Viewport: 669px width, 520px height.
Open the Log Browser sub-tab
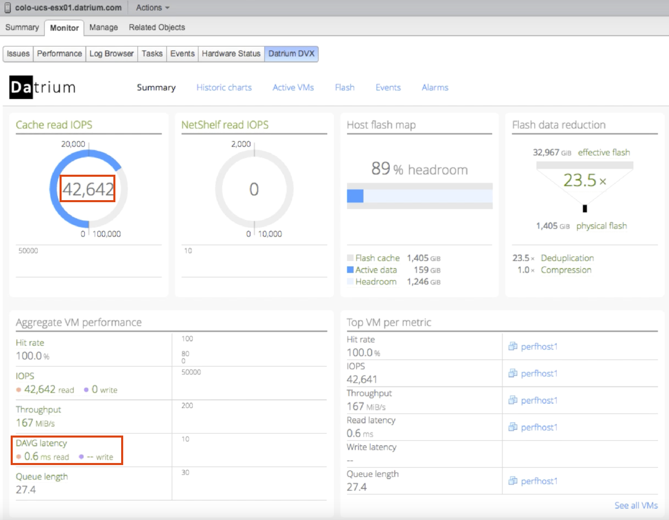click(x=111, y=54)
